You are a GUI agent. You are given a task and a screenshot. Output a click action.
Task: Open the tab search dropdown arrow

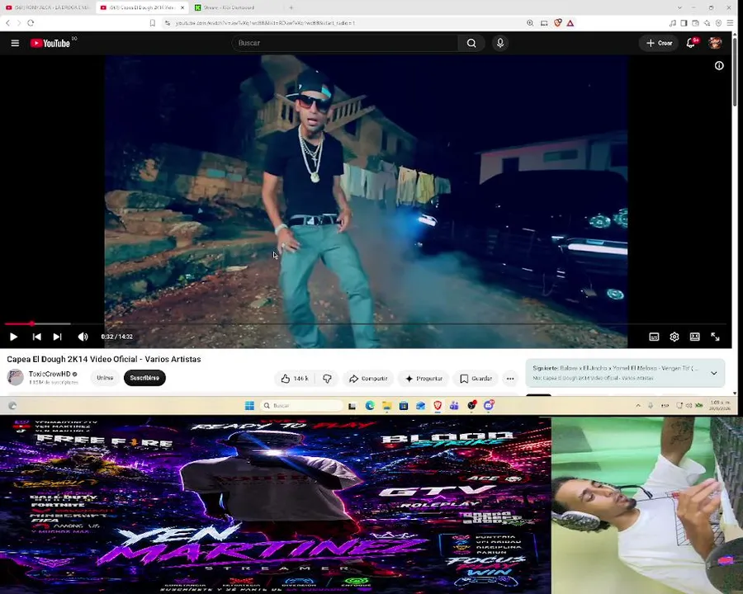pos(679,7)
